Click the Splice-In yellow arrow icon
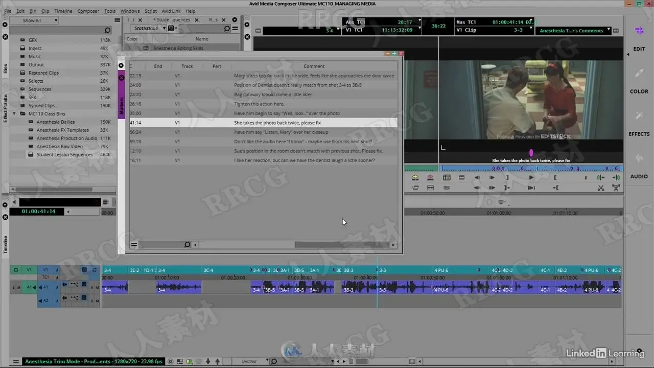 tap(415, 177)
